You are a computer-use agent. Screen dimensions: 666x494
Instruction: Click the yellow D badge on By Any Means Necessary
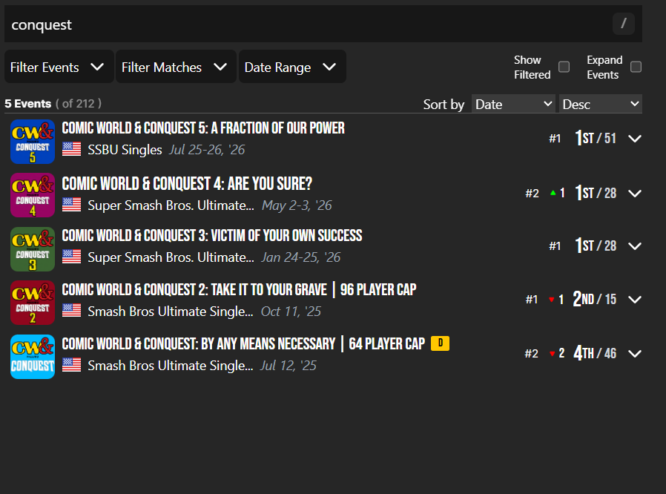(x=440, y=343)
